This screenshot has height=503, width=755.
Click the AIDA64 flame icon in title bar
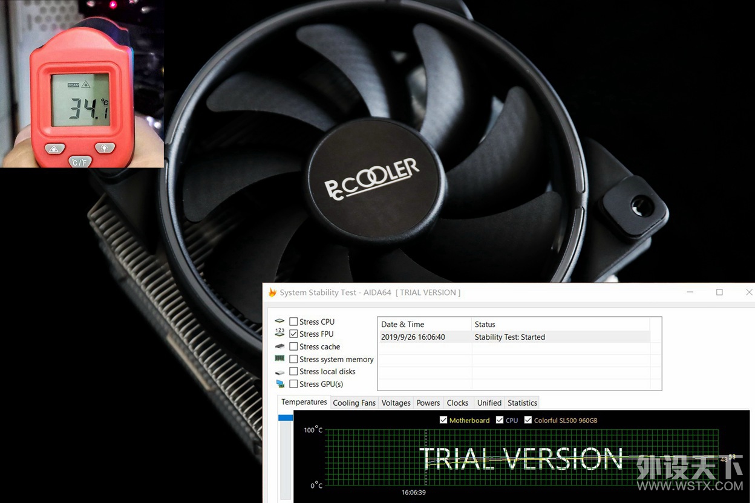coord(272,293)
